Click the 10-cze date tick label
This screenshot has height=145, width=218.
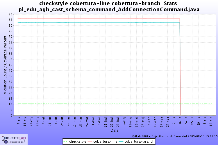(155, 122)
